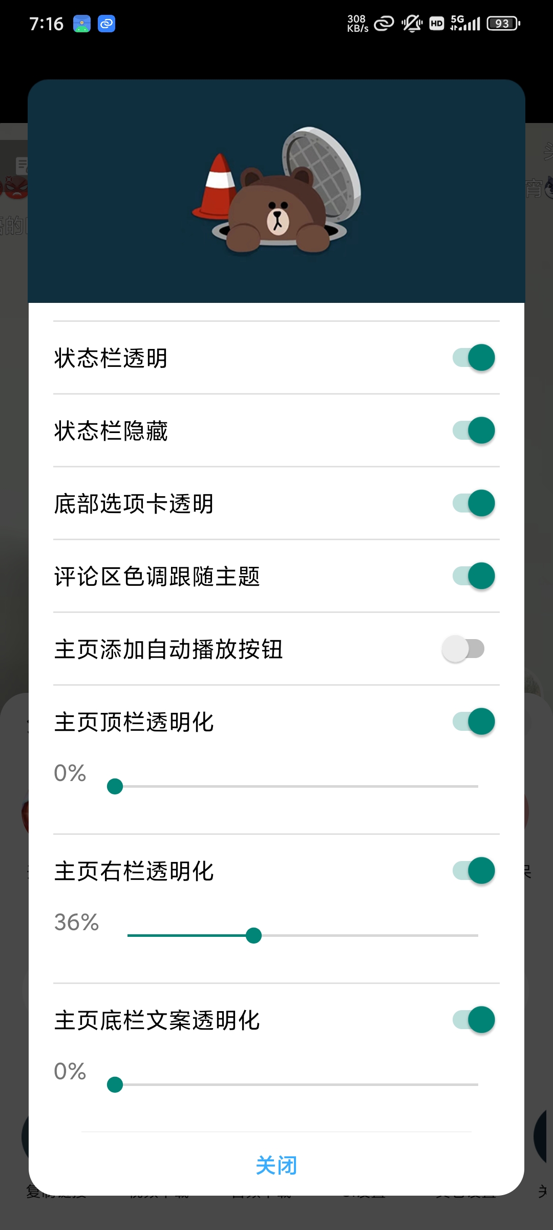The height and width of the screenshot is (1230, 553).
Task: Tap the 5G signal strength icon
Action: [x=465, y=23]
